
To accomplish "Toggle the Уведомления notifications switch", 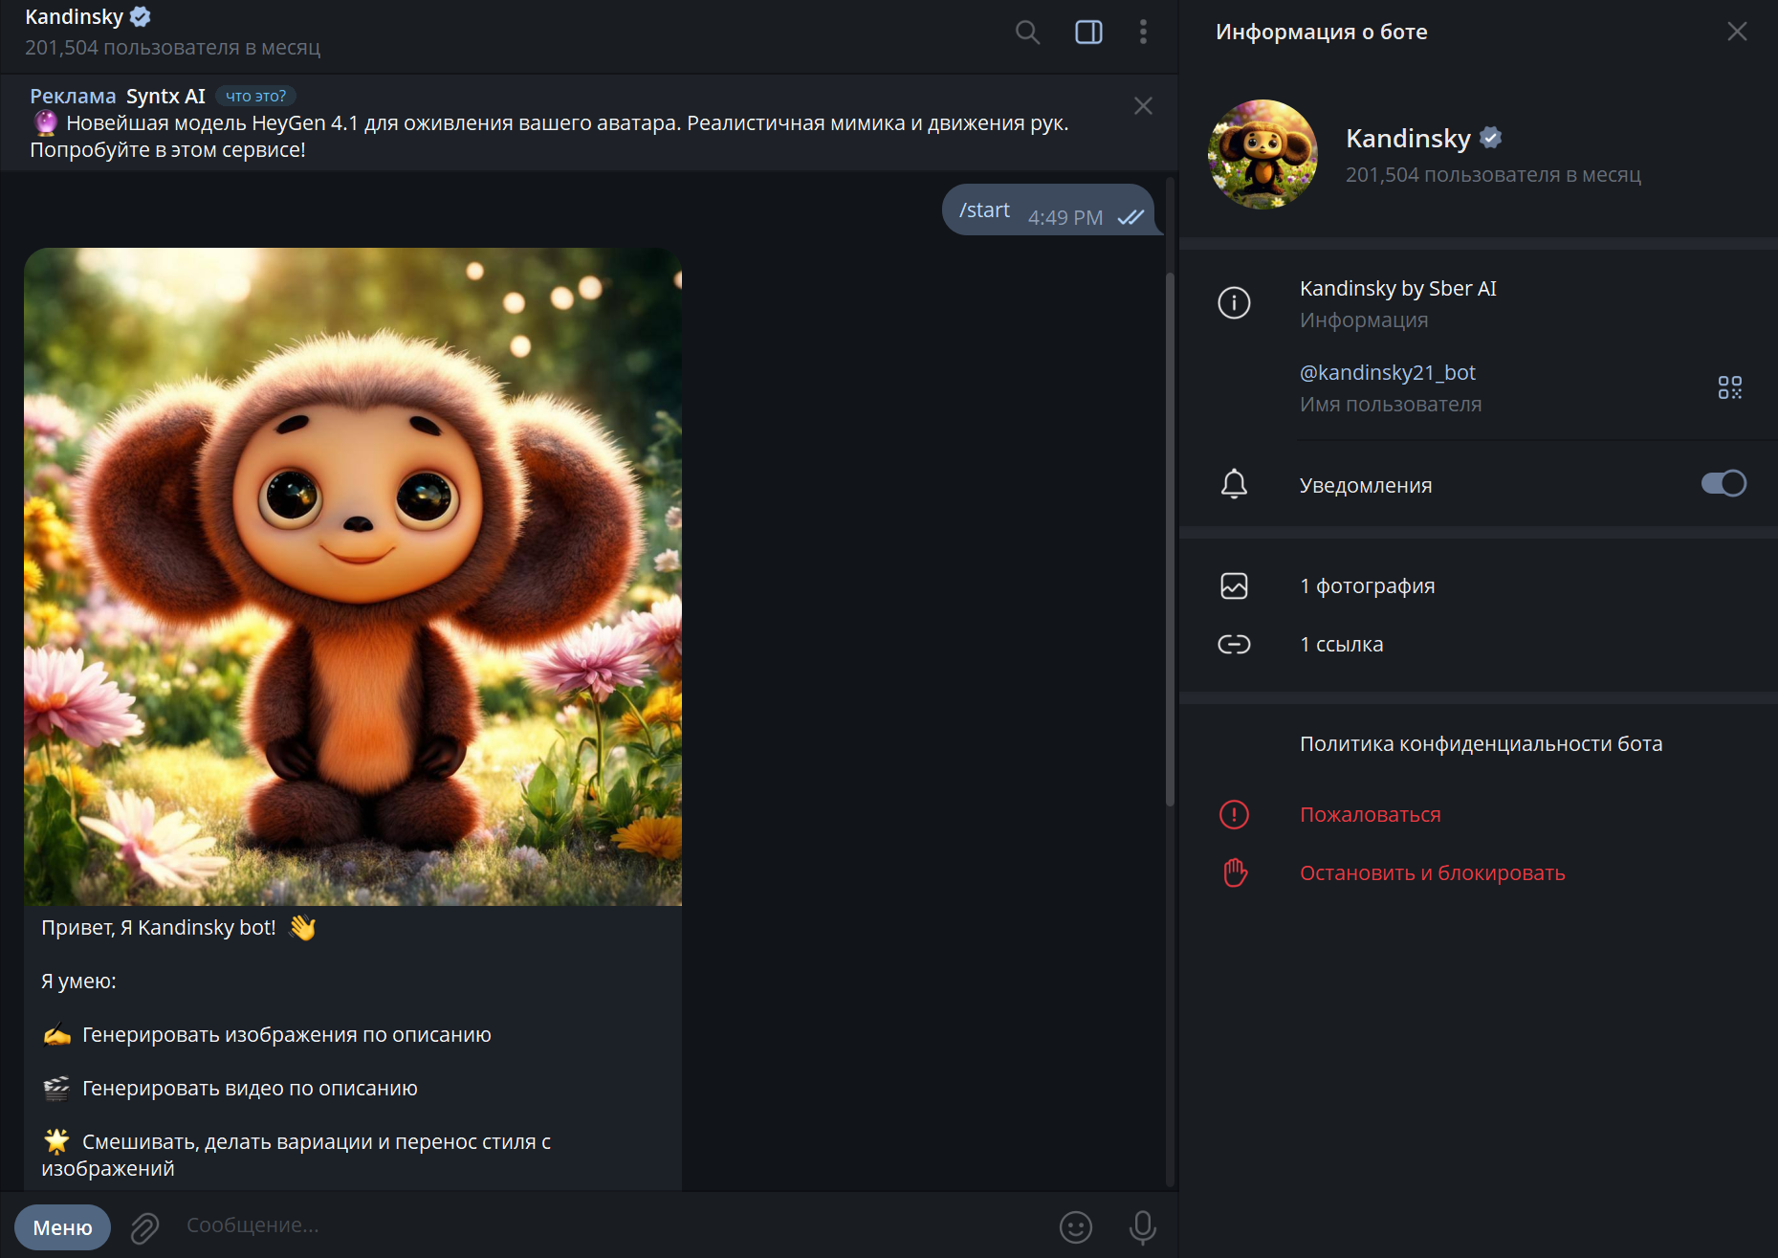I will (x=1723, y=484).
